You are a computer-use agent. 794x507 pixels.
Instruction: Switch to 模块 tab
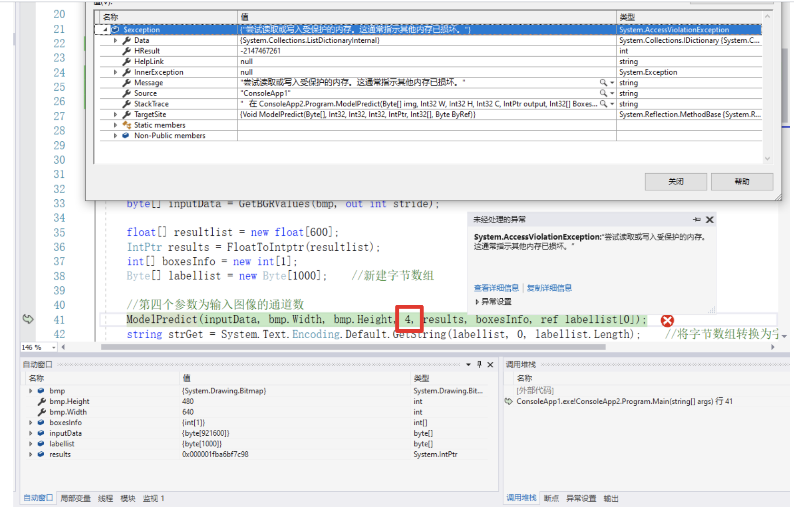tap(128, 498)
